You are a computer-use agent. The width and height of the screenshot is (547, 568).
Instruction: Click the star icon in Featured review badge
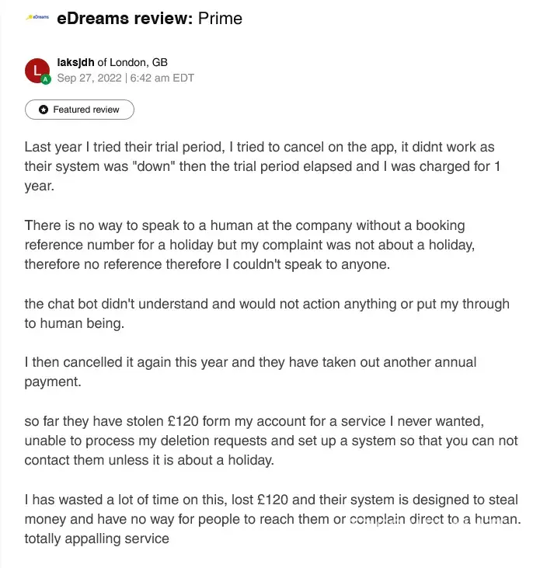click(43, 110)
